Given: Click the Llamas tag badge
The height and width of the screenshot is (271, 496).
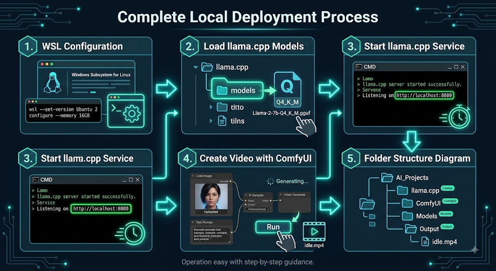Looking at the screenshot, I should [447, 188].
